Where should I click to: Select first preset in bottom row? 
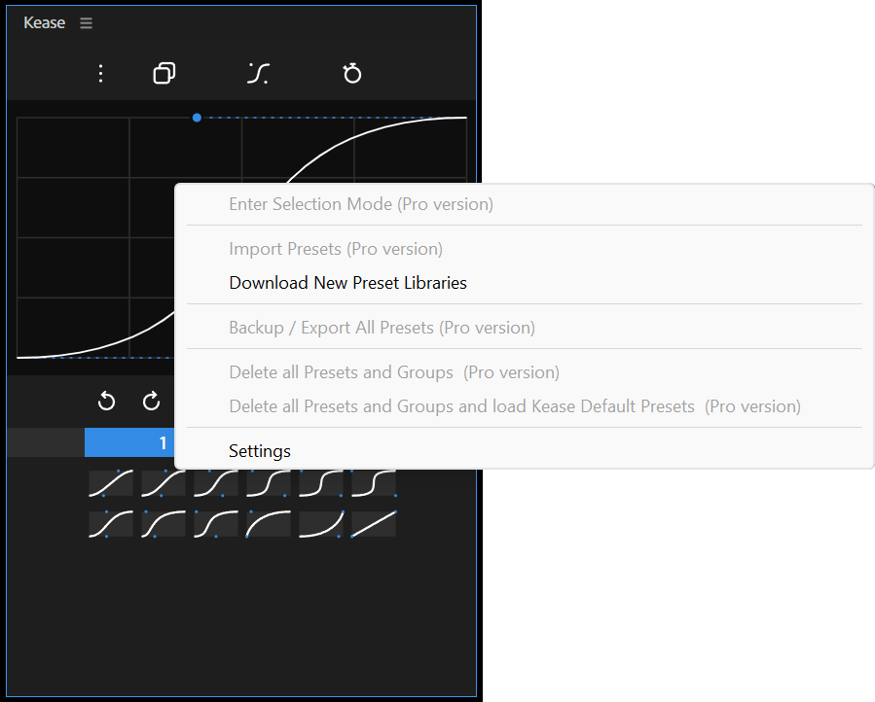click(111, 524)
